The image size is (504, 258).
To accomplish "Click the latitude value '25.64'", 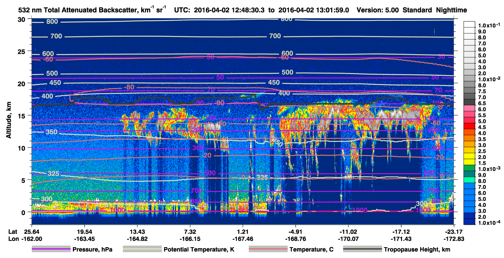I will coord(31,231).
